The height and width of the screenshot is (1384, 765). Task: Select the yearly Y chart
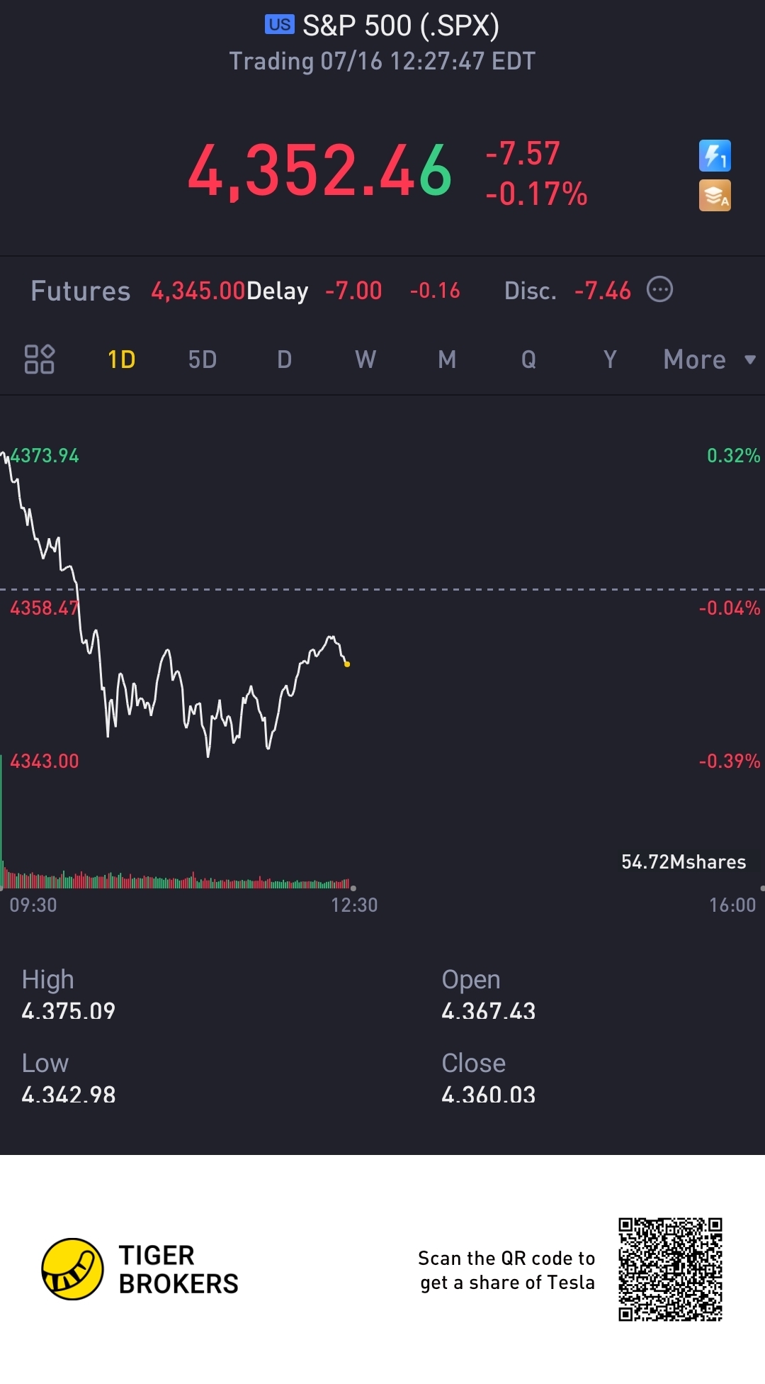tap(610, 359)
